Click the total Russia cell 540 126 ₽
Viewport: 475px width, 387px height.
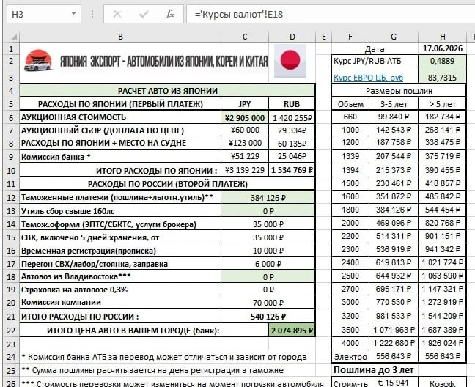pyautogui.click(x=268, y=317)
